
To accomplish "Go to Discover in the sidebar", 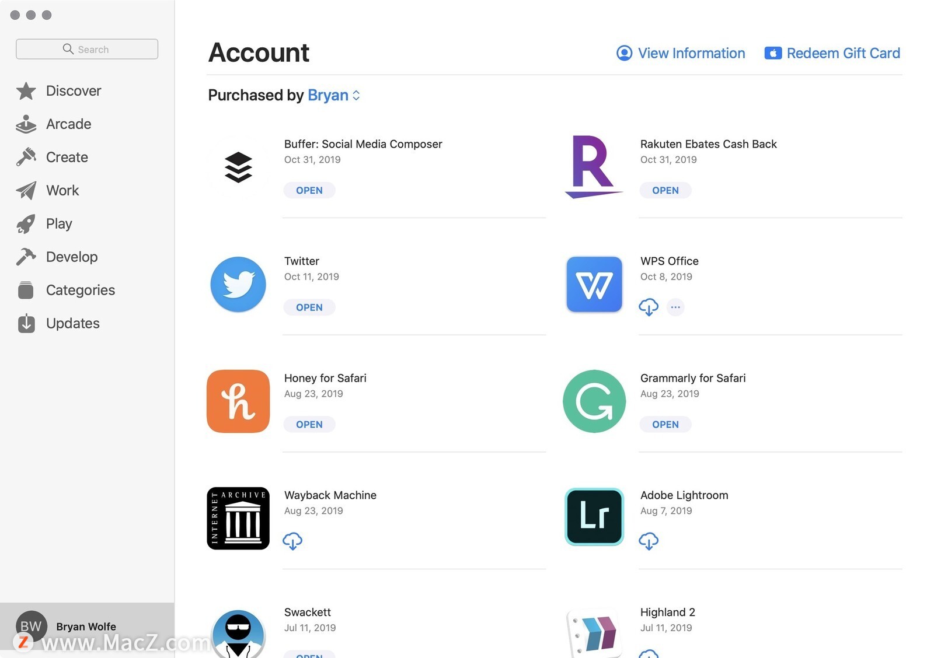I will click(74, 91).
